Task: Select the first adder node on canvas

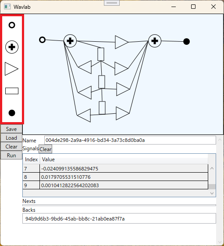Action: [x=70, y=41]
